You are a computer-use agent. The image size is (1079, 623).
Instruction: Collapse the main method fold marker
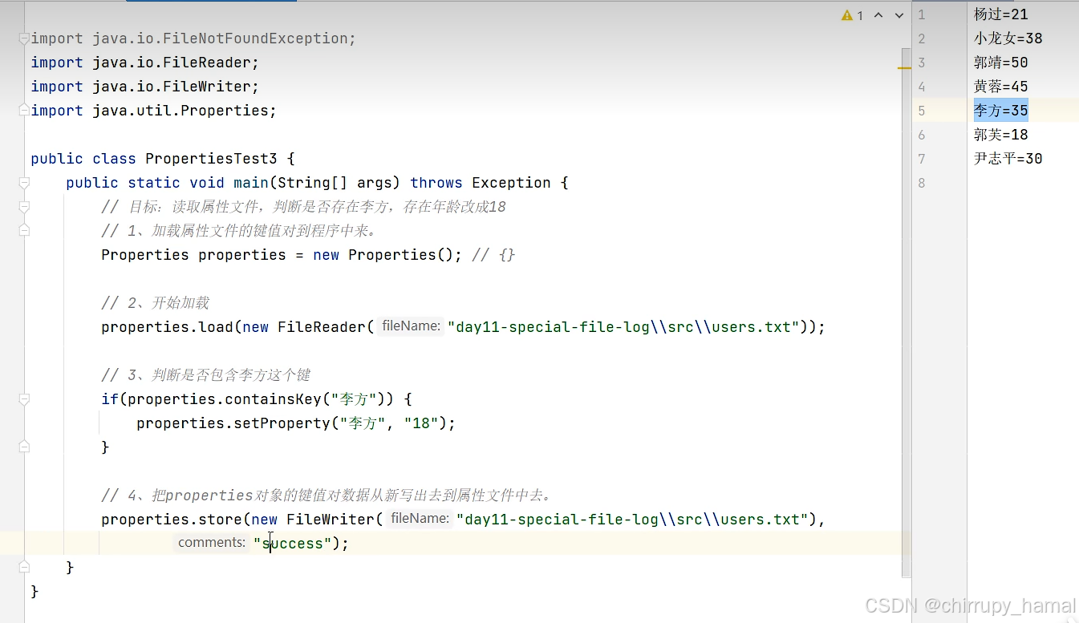pyautogui.click(x=24, y=183)
